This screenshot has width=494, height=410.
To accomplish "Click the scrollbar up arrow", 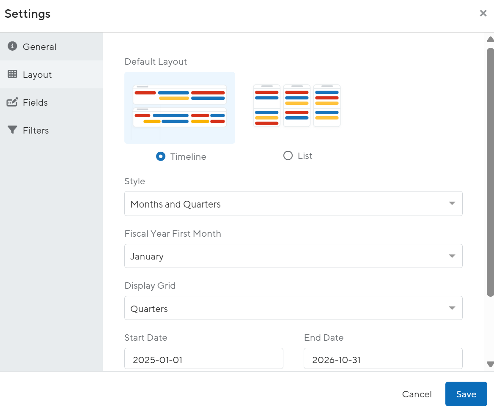I will 489,39.
